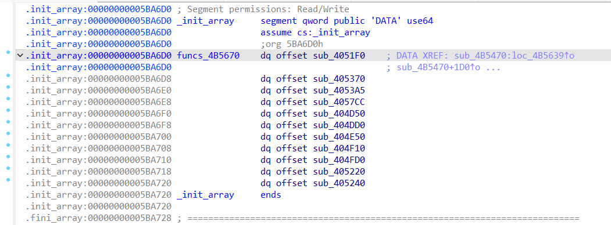
Task: Toggle breakpoint dot at funcs_4B5670 line
Action: [8, 52]
